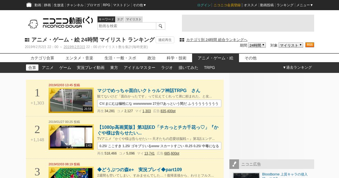Click the ニコニ広告 microphone icon

click(x=234, y=164)
